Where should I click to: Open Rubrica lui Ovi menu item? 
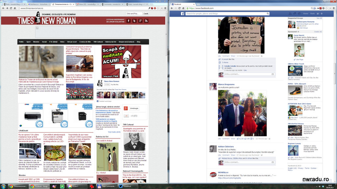coord(111,42)
